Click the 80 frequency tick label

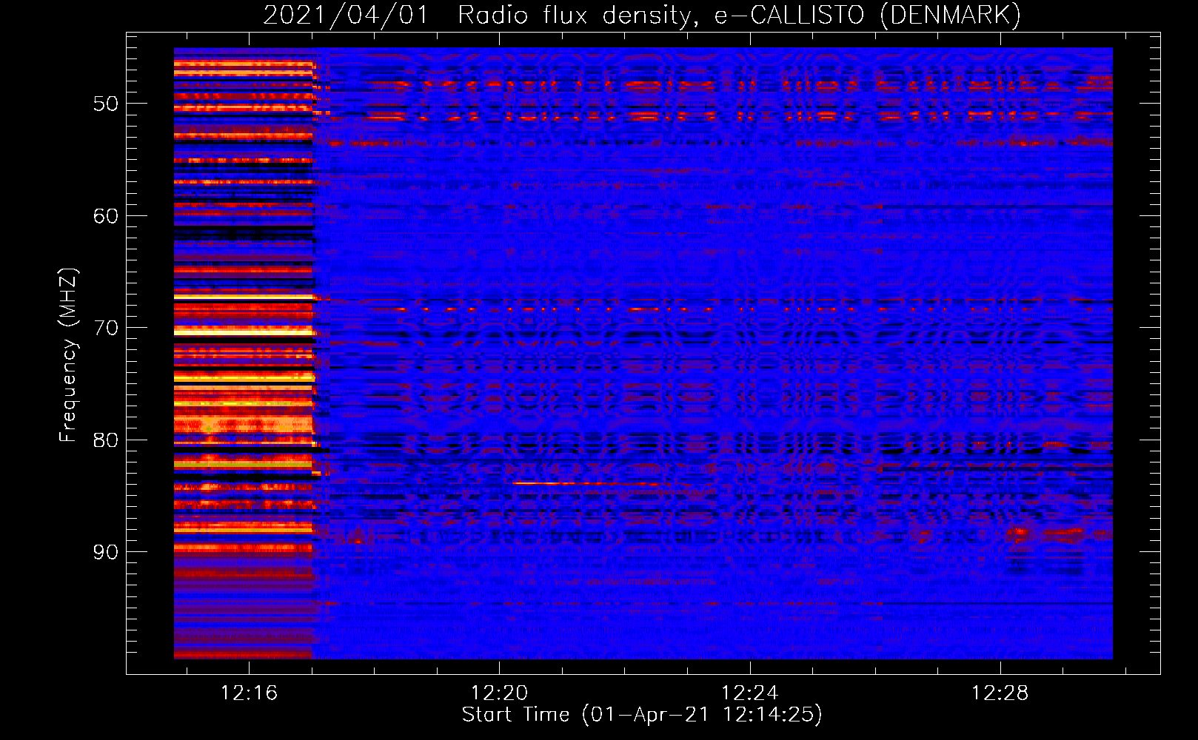tap(106, 440)
